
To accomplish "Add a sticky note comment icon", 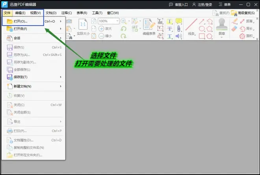I will click(x=179, y=21).
